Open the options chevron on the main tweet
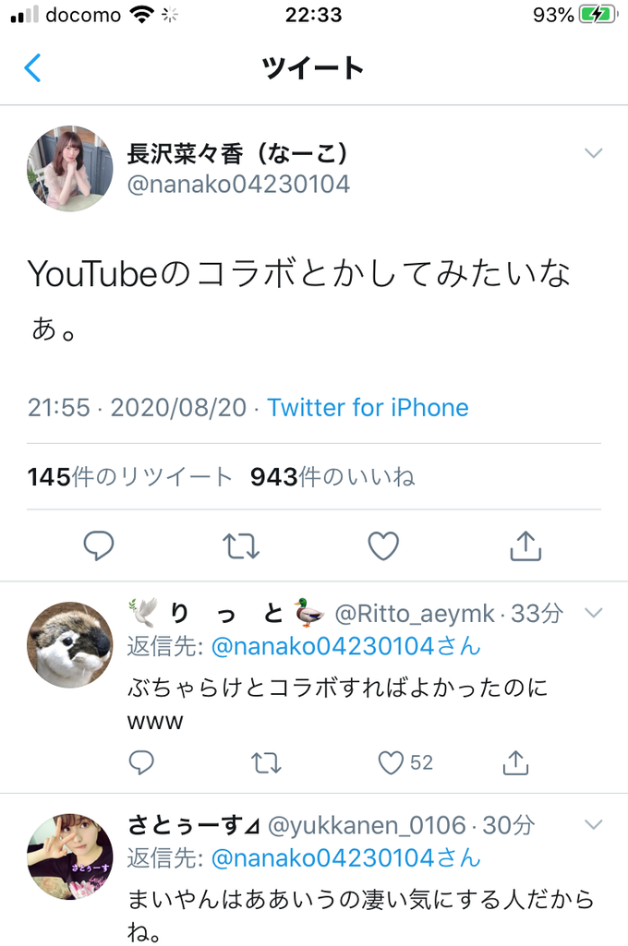Viewport: 628px width, 946px height. tap(594, 153)
